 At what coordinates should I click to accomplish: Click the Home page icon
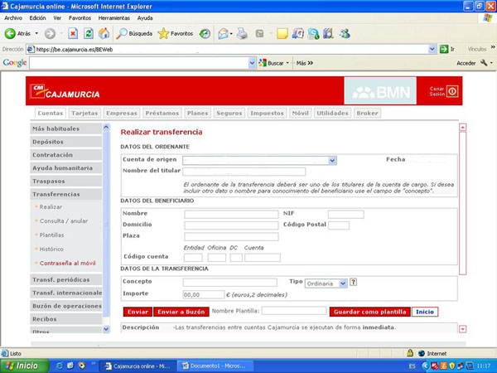pos(104,33)
